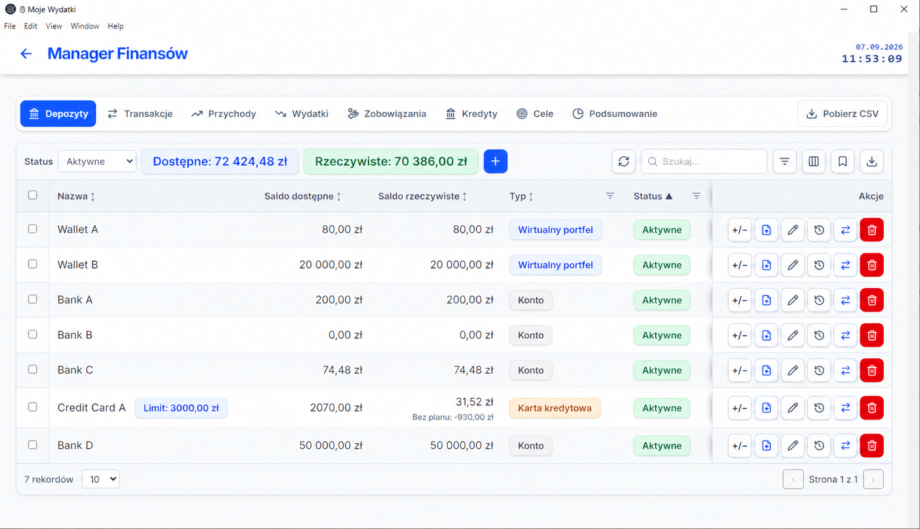Viewport: 920px width, 529px height.
Task: Open the Podsumowanie tab
Action: coord(615,113)
